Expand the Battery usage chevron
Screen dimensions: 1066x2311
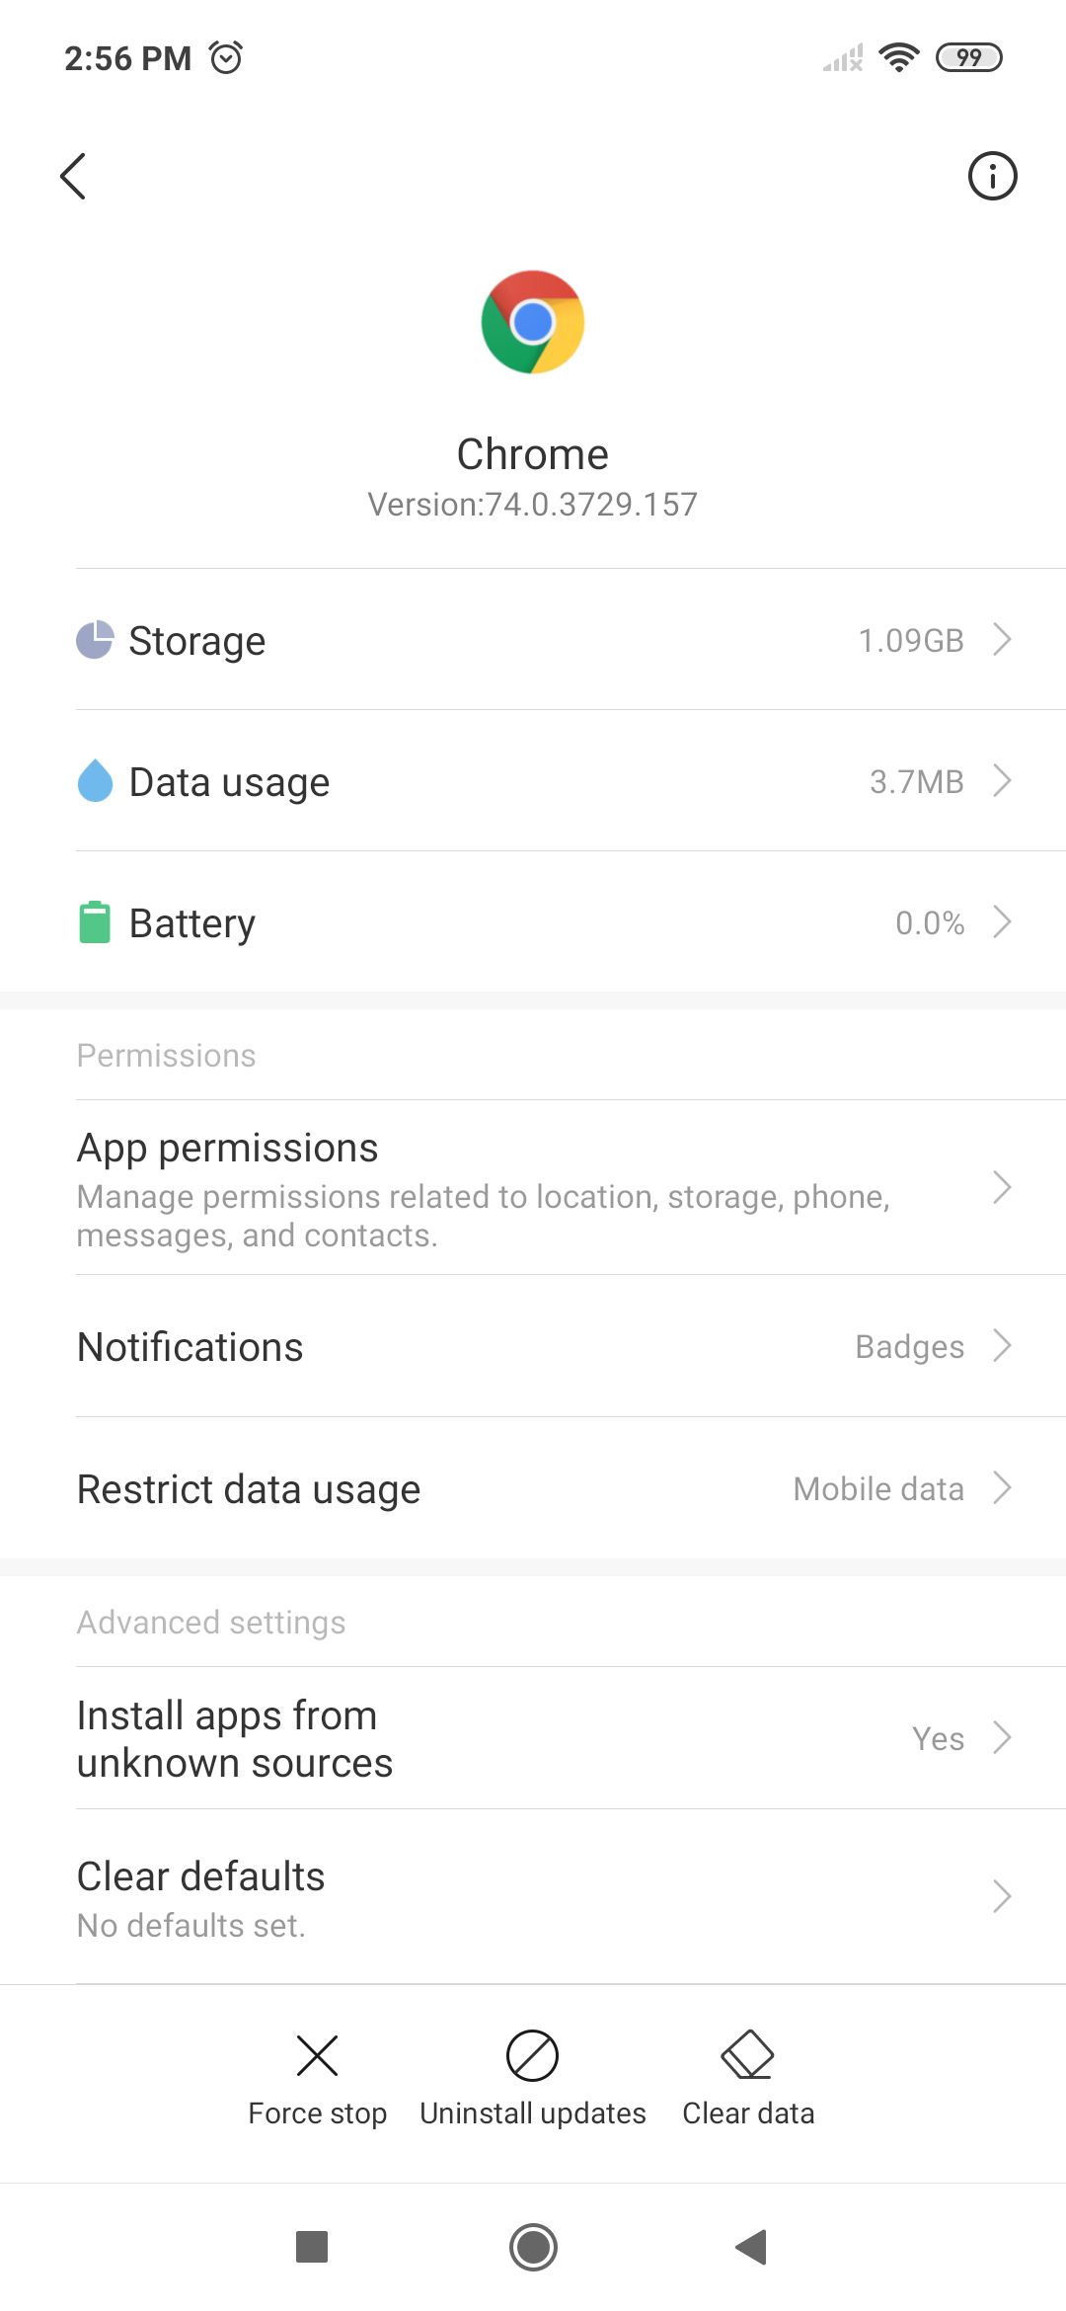pyautogui.click(x=1002, y=922)
